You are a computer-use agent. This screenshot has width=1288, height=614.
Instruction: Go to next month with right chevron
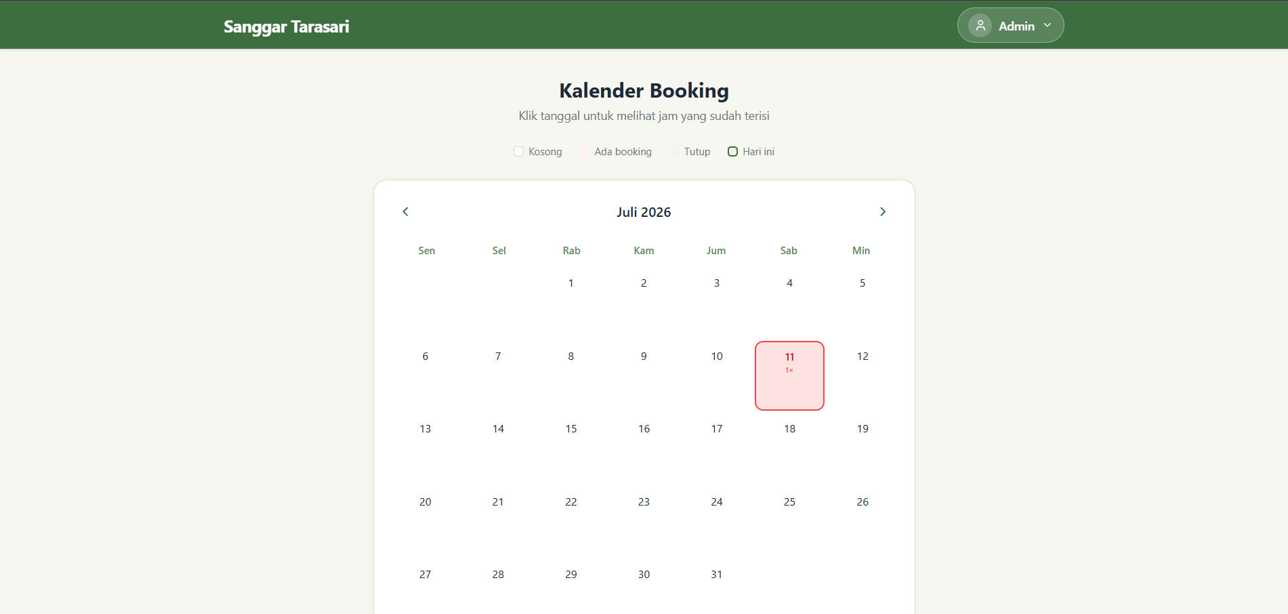[883, 211]
